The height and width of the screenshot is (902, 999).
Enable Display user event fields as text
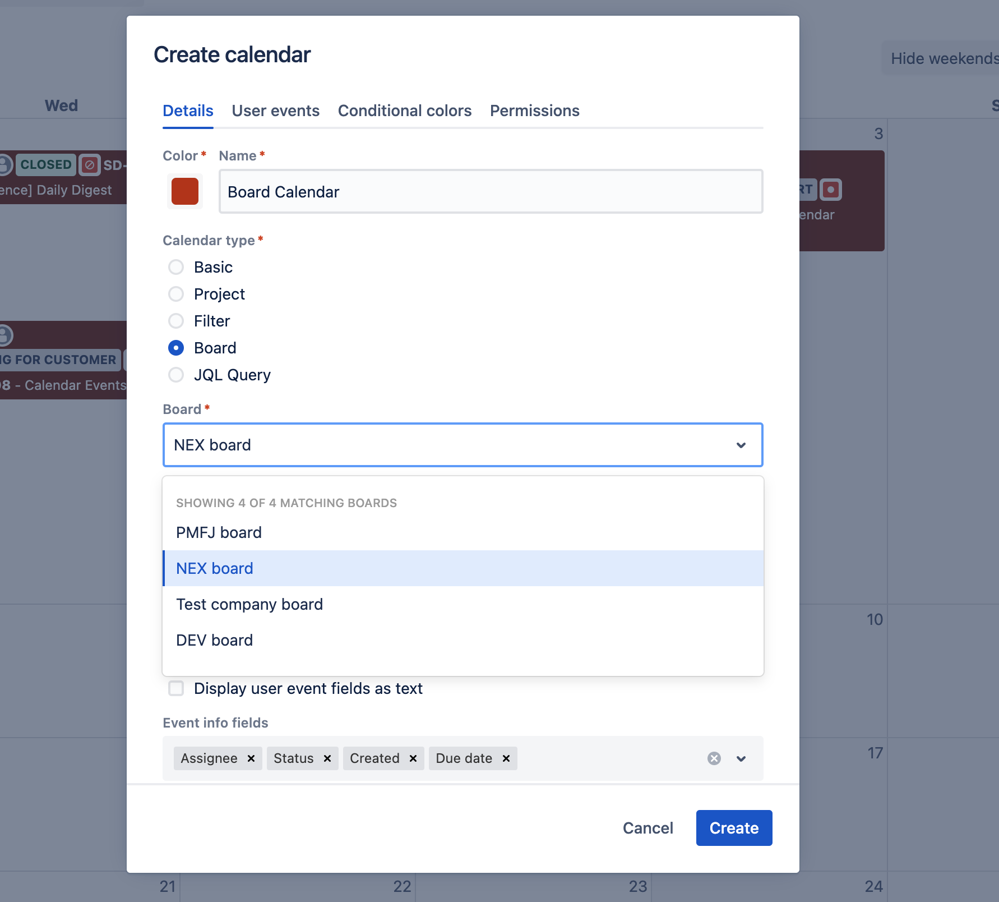click(x=176, y=688)
